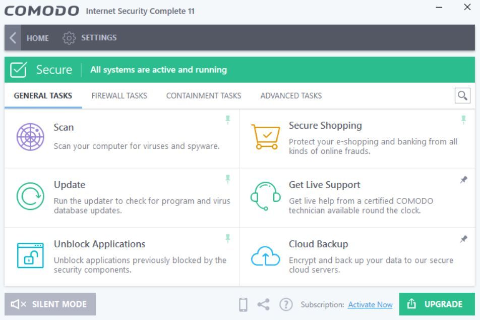Click the Upgrade button
The height and width of the screenshot is (320, 480).
(437, 304)
